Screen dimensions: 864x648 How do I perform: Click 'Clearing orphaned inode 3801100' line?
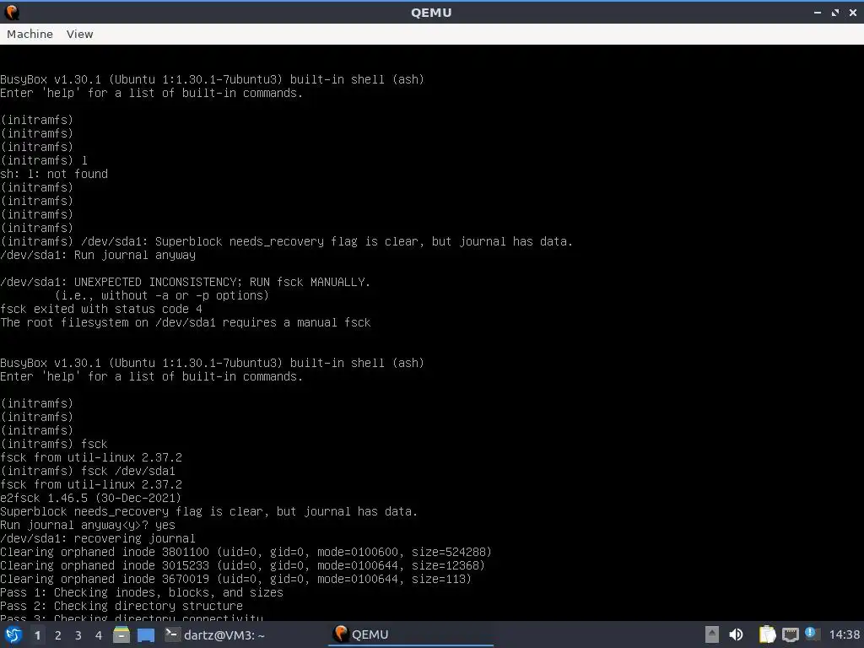(246, 552)
